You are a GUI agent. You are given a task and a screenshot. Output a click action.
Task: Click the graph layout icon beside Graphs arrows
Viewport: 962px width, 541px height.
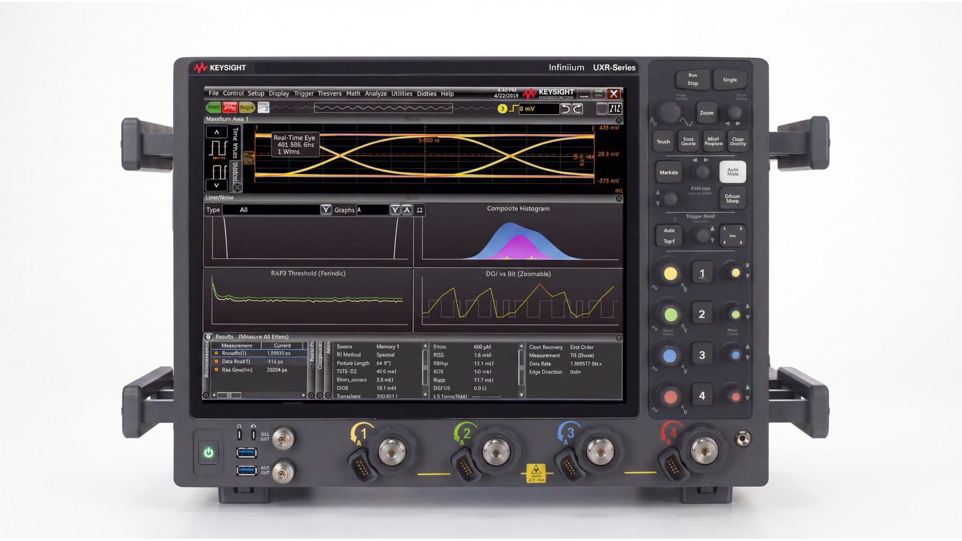[420, 210]
